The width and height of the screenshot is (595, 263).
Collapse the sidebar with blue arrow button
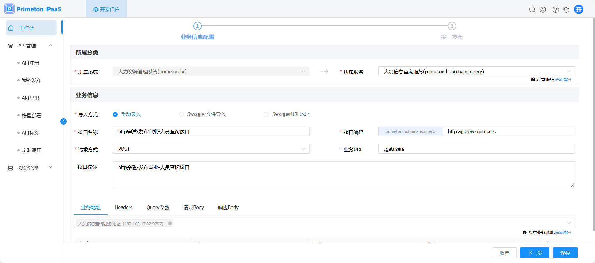(64, 122)
